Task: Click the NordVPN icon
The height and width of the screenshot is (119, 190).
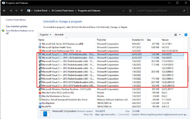Action: tap(40, 106)
